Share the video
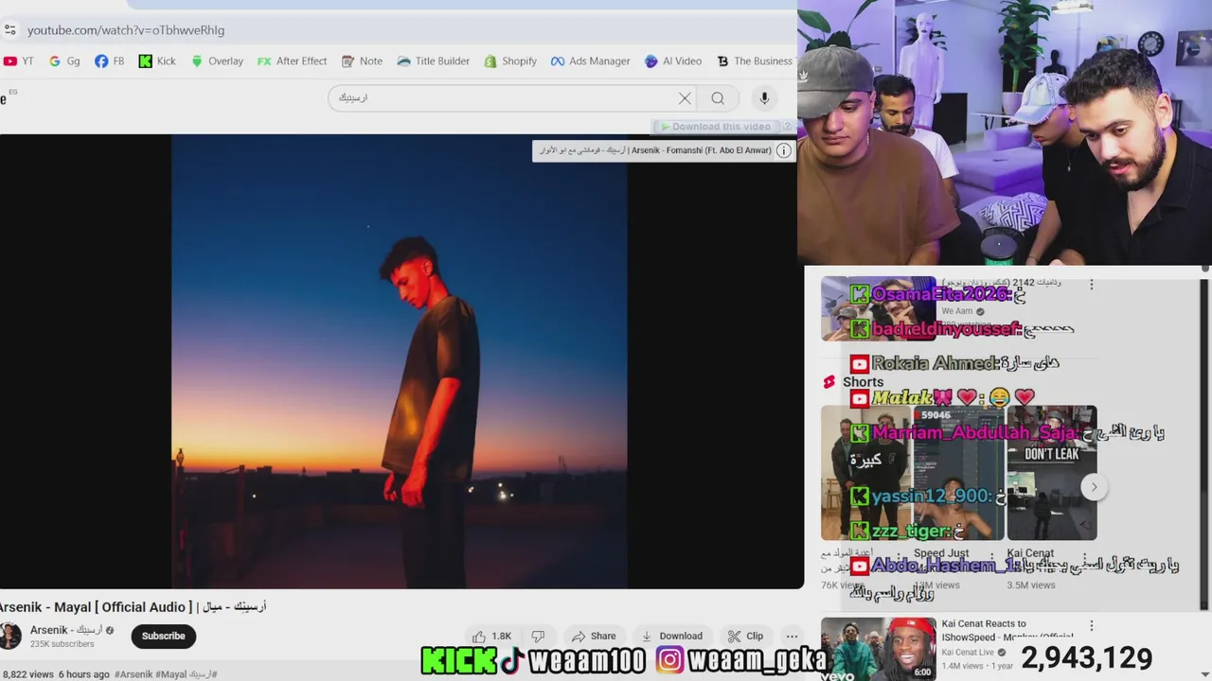The height and width of the screenshot is (681, 1212). [x=594, y=637]
